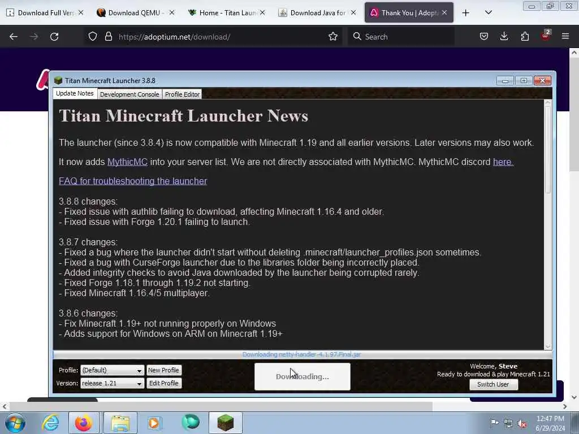Click launcher news scroll down arrow

(x=548, y=346)
